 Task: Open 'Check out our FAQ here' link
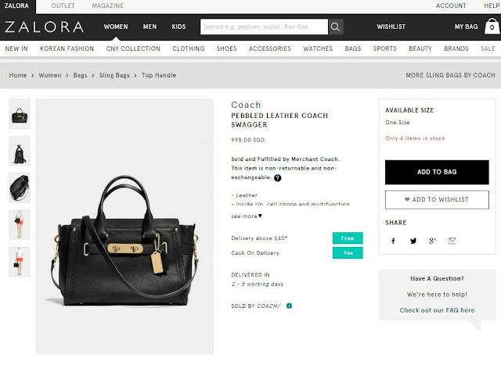pos(437,310)
